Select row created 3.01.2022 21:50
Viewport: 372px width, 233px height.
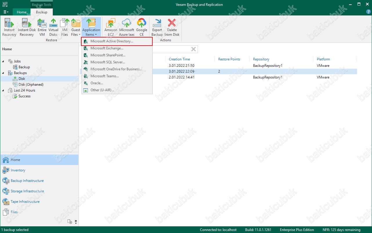click(219, 66)
